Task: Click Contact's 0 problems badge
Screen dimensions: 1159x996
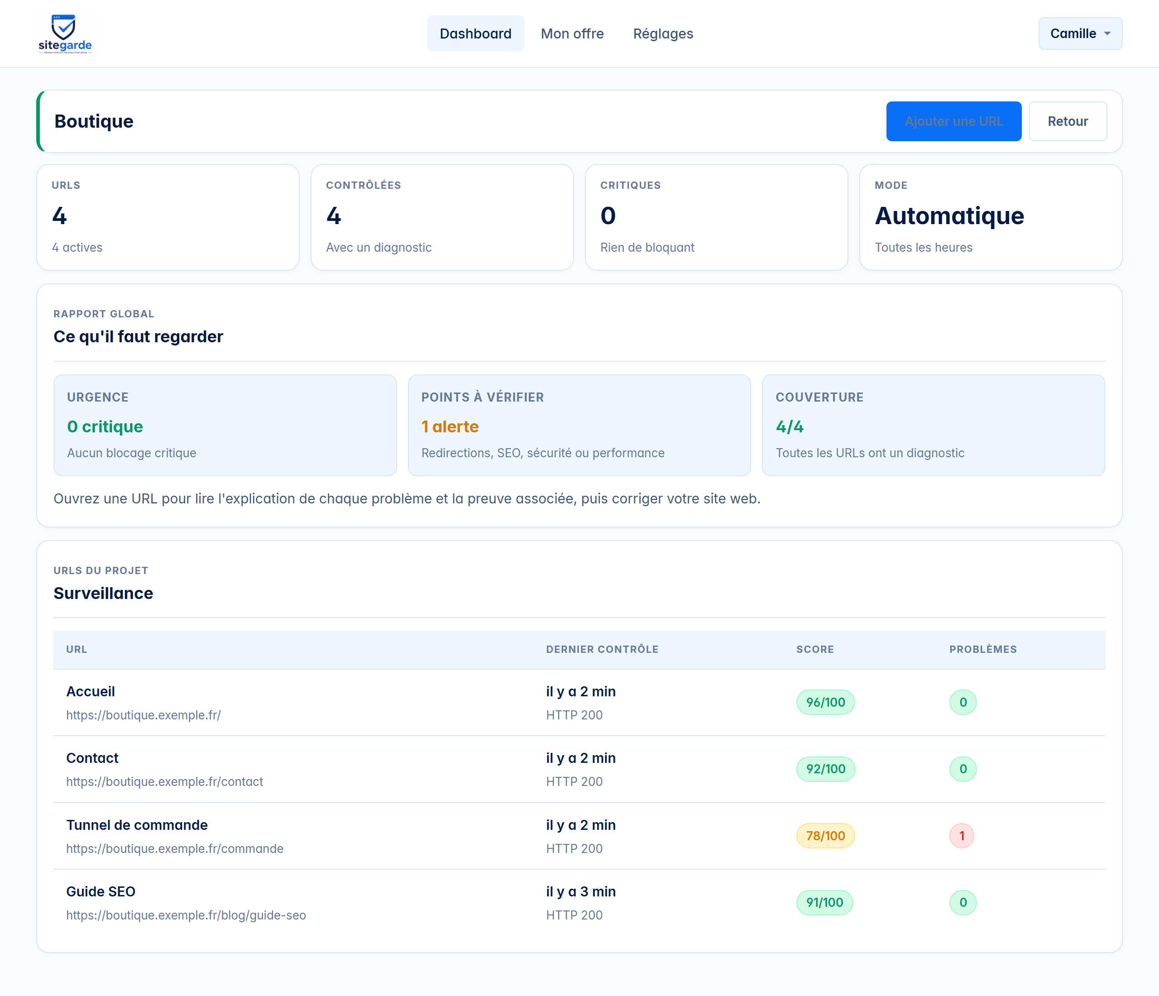Action: (x=963, y=769)
